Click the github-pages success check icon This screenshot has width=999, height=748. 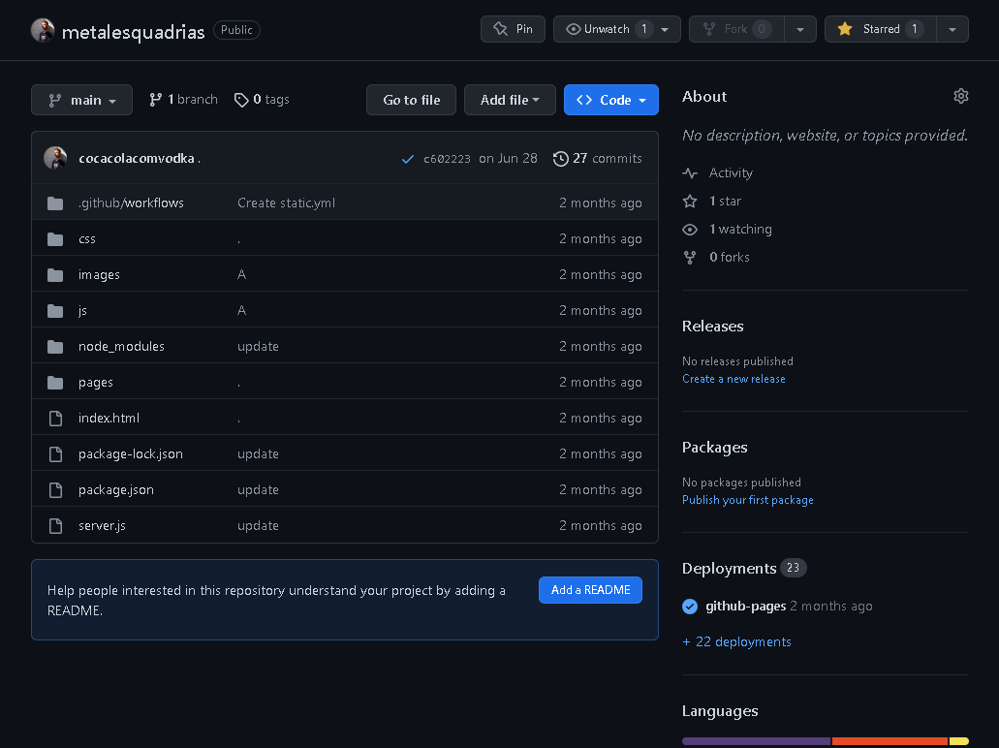coord(690,607)
